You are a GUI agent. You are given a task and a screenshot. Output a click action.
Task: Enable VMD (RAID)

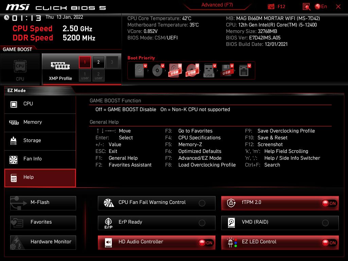tap(280, 223)
